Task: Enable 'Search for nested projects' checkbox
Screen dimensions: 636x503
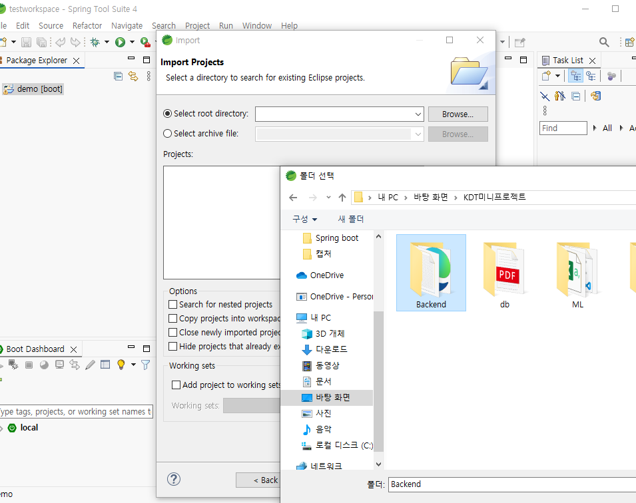Action: click(x=172, y=304)
